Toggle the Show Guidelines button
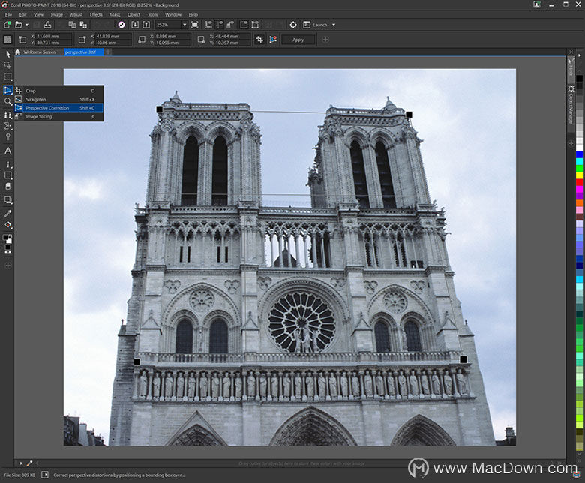 pos(219,25)
